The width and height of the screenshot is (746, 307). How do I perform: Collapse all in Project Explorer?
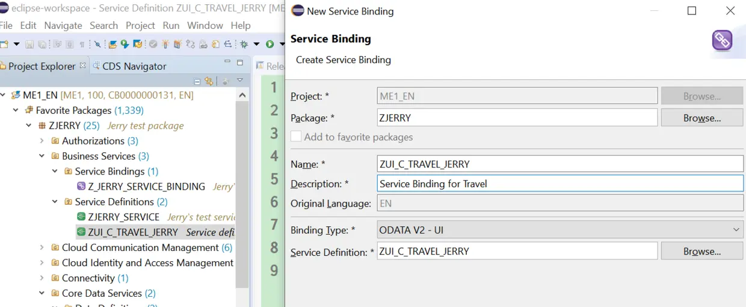[197, 81]
